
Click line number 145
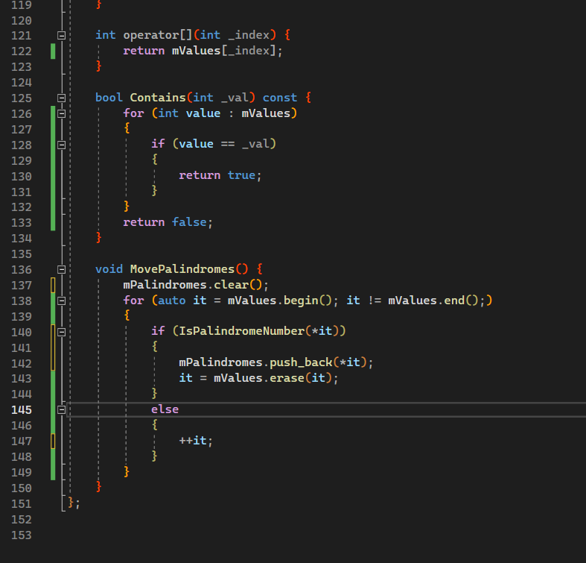click(x=22, y=410)
